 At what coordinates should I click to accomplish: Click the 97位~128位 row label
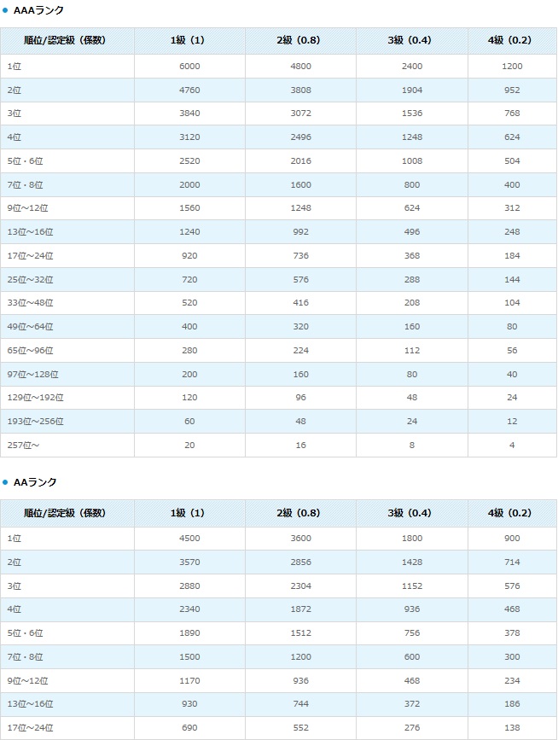click(x=33, y=375)
